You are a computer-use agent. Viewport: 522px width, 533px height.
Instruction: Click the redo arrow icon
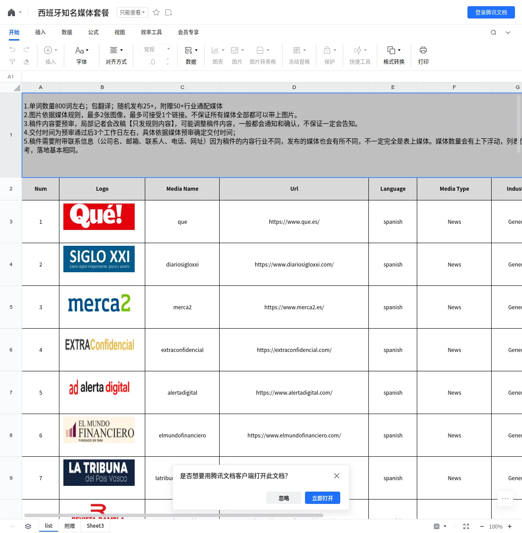(26, 49)
